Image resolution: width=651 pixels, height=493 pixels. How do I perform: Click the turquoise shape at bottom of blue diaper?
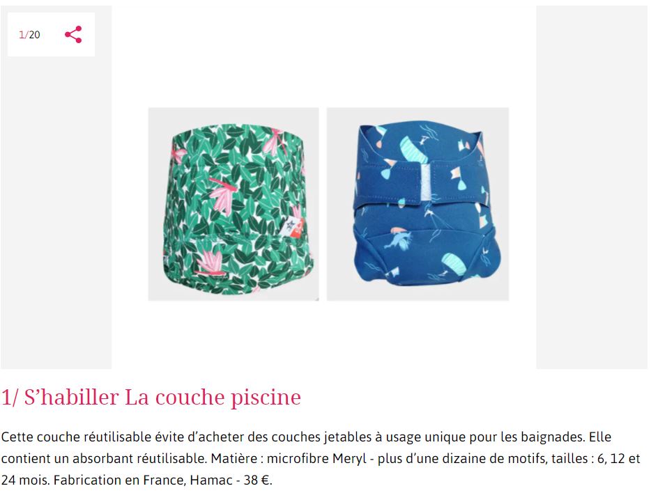point(454,264)
